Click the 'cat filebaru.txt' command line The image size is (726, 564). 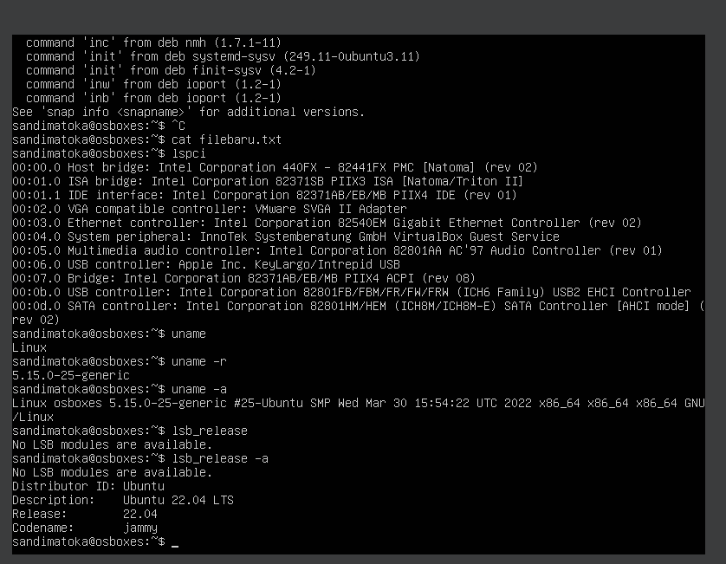click(x=226, y=139)
